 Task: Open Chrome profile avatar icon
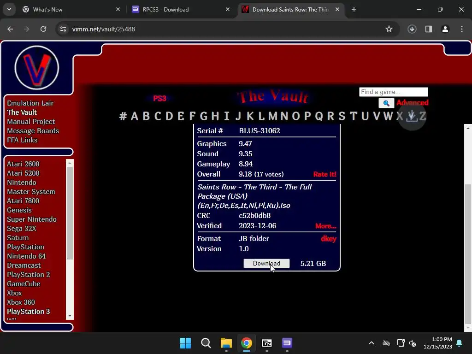click(445, 29)
